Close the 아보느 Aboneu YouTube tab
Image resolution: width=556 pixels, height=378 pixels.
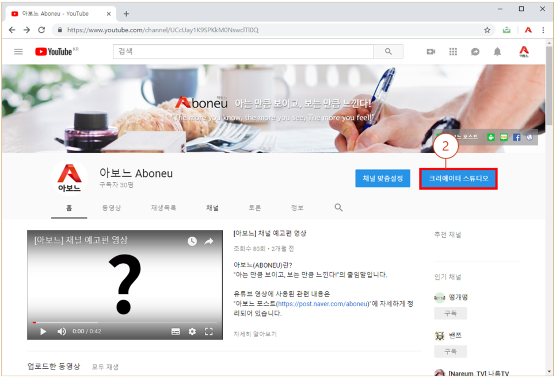(x=109, y=14)
